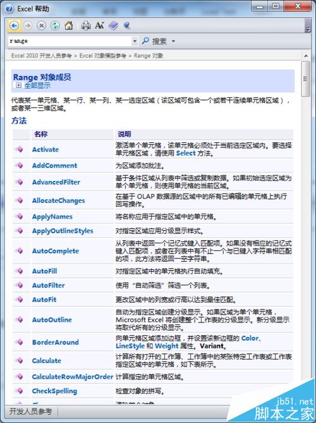Viewport: 316px width, 423px height.
Task: Open the AutoOutline method link
Action: click(x=52, y=320)
